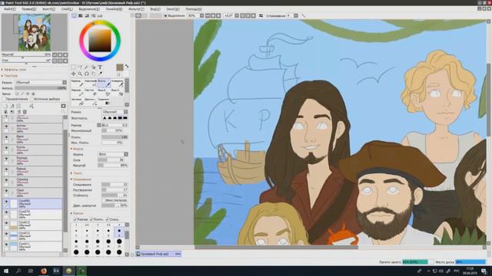The height and width of the screenshot is (276, 492).
Task: Select the Zoom magnifier tool
Action: (80, 74)
